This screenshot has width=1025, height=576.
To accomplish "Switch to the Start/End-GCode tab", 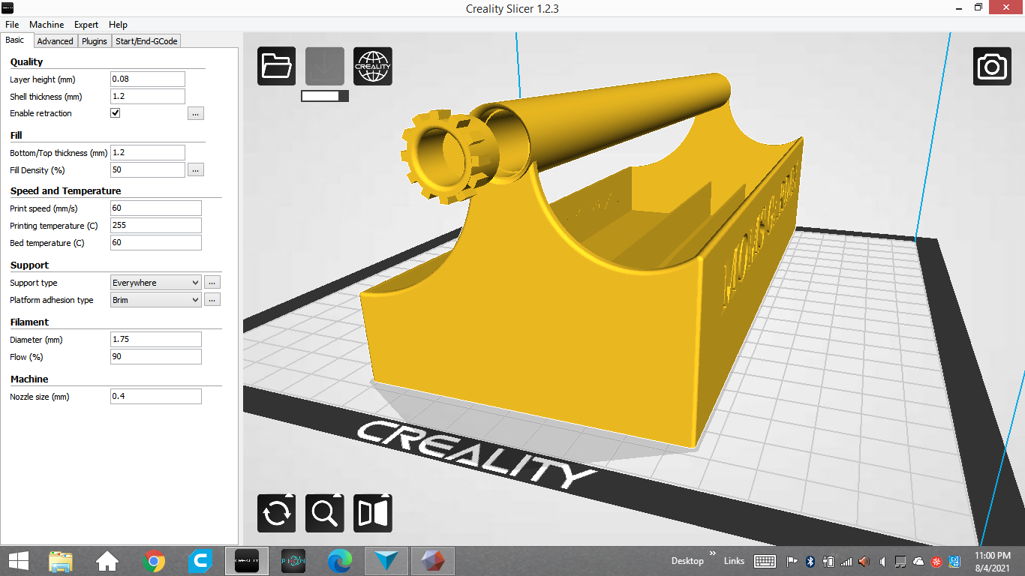I will [146, 41].
